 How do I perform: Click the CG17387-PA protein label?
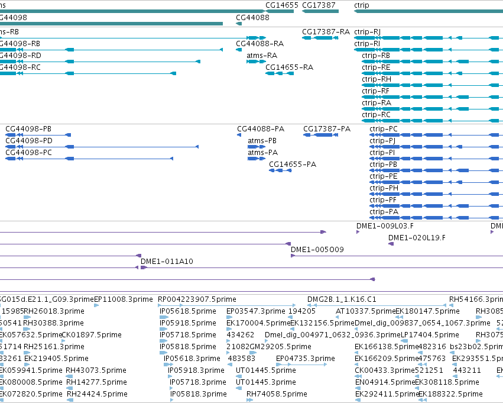[x=327, y=129]
